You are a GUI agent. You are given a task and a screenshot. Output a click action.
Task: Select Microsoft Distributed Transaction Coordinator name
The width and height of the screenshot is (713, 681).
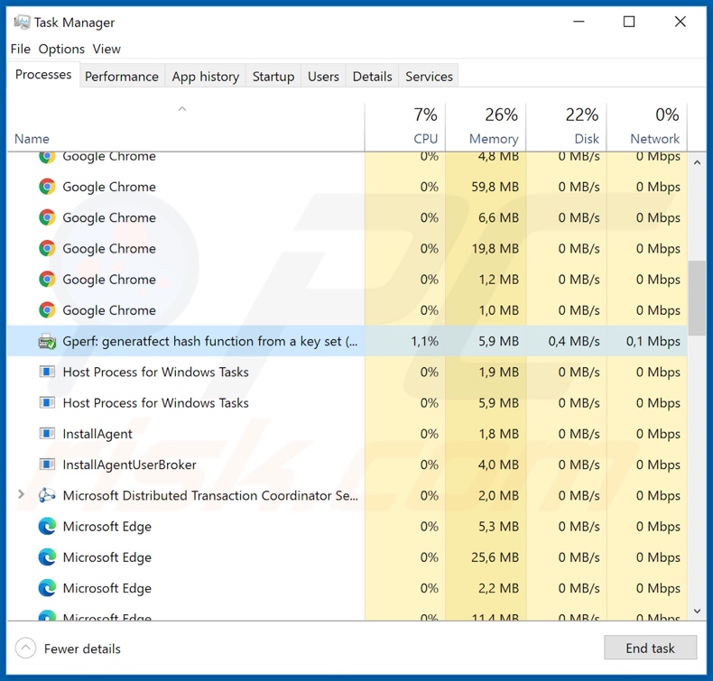coord(210,496)
